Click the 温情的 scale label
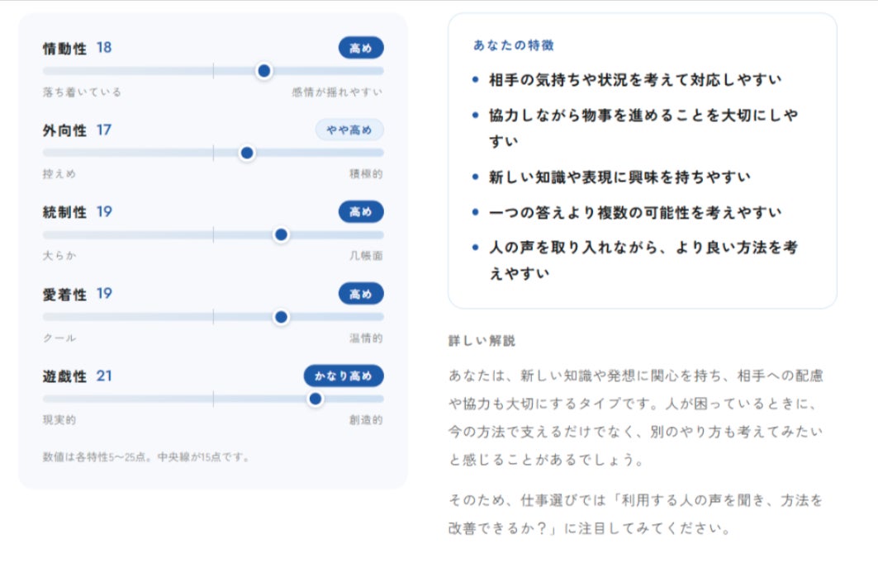Screen dimensions: 878x567 tap(366, 338)
